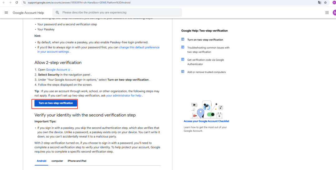Click Select Security step text
The height and width of the screenshot is (170, 336).
click(65, 75)
